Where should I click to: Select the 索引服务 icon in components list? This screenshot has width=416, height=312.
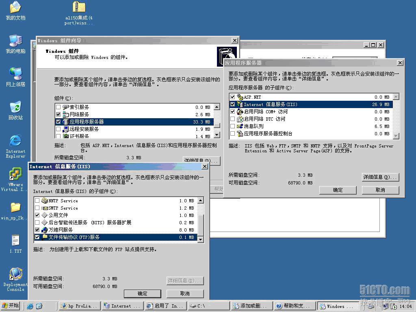click(x=65, y=107)
